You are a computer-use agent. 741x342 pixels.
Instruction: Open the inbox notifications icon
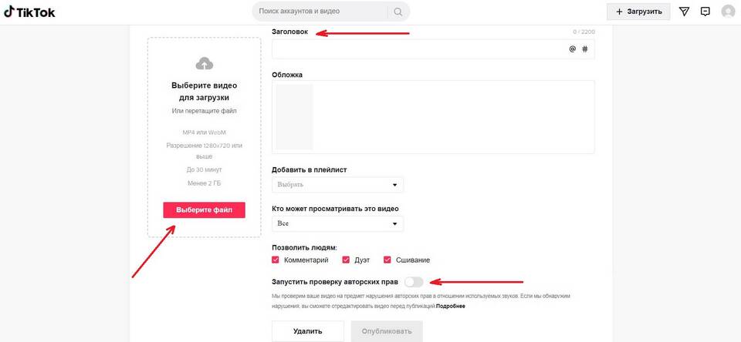(x=705, y=12)
